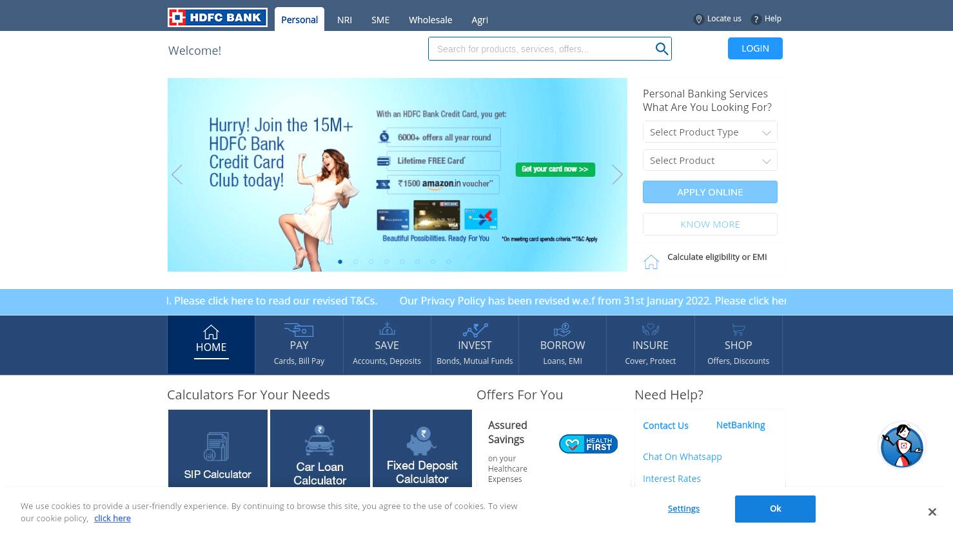Close the cookie banner with X
953x540 pixels.
coord(932,512)
